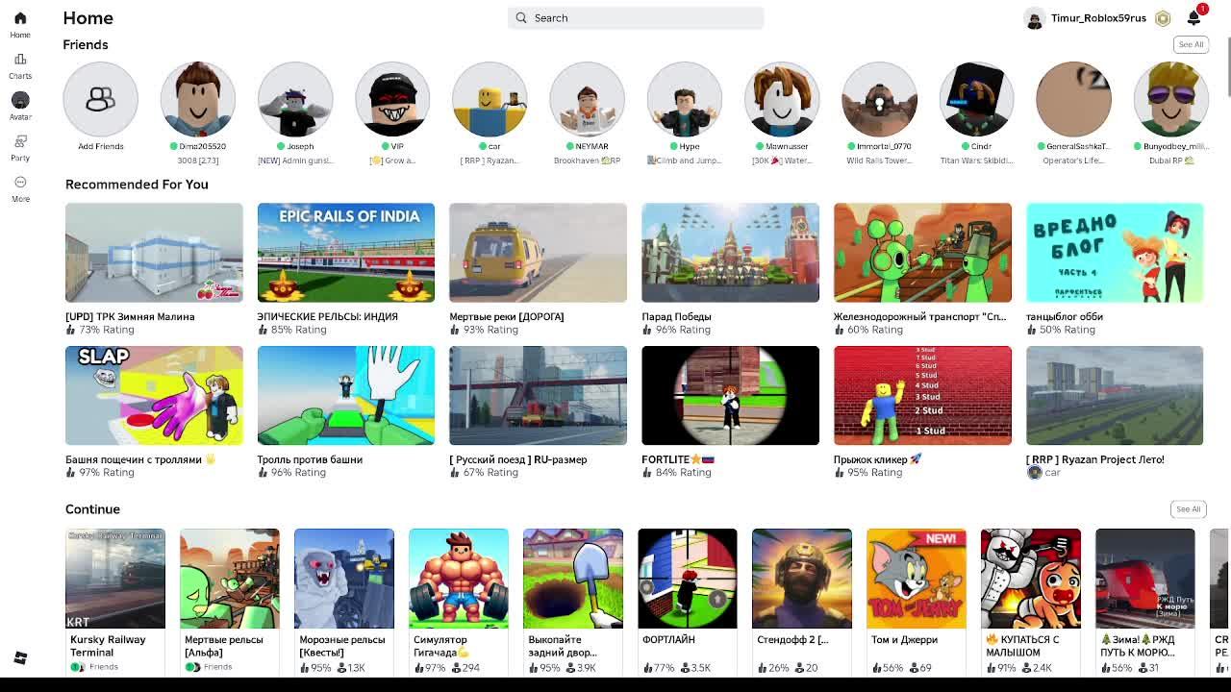Screen dimensions: 1231x692
Task: Click the '85% Rating' text under Epic Rails
Action: click(x=298, y=330)
